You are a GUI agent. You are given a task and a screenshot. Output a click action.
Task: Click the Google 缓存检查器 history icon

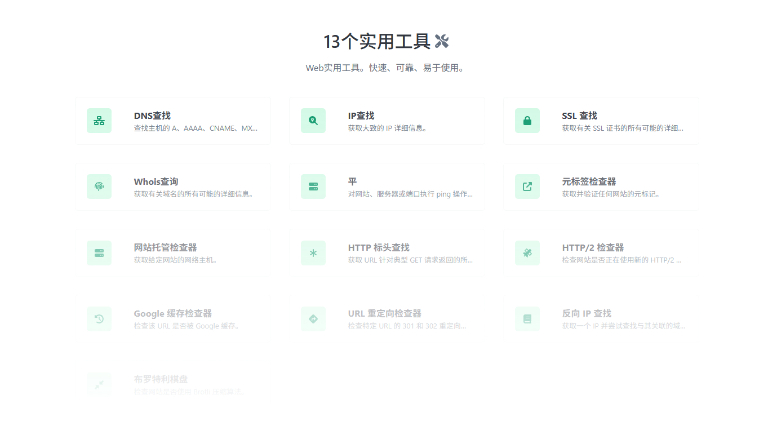pyautogui.click(x=99, y=319)
